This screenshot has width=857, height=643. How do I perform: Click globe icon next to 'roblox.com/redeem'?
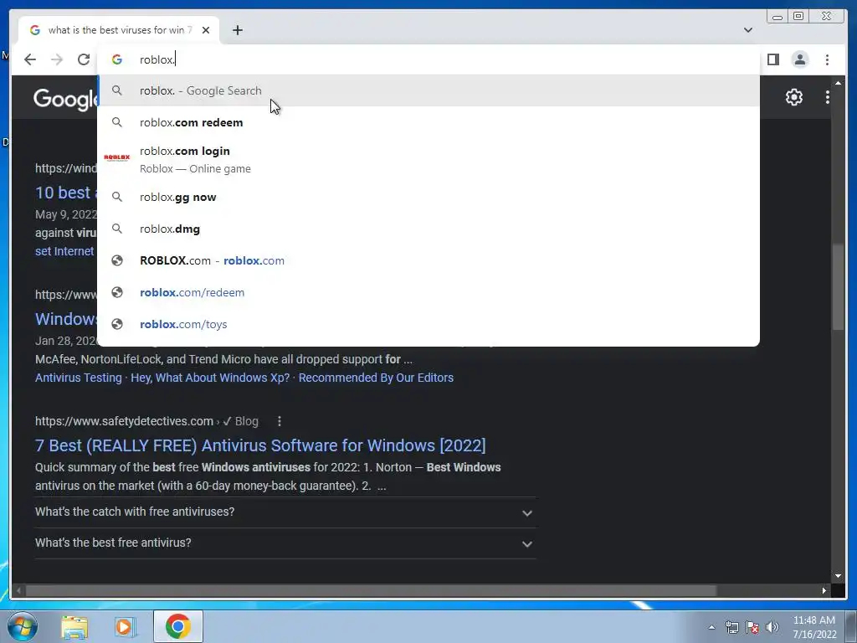point(117,292)
